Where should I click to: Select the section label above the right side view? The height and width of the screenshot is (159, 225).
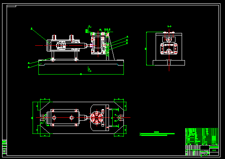169,26
